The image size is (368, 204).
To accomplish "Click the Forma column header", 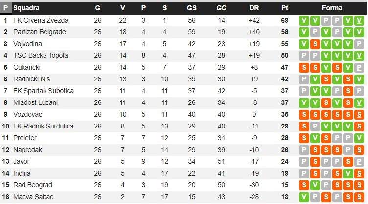I will (x=332, y=8).
